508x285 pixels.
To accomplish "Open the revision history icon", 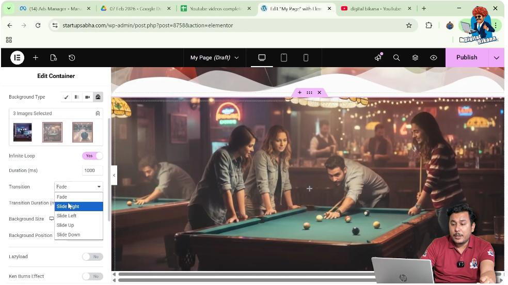I will pos(72,58).
